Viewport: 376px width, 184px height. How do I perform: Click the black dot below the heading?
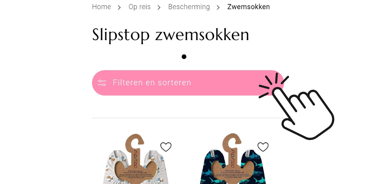[184, 57]
